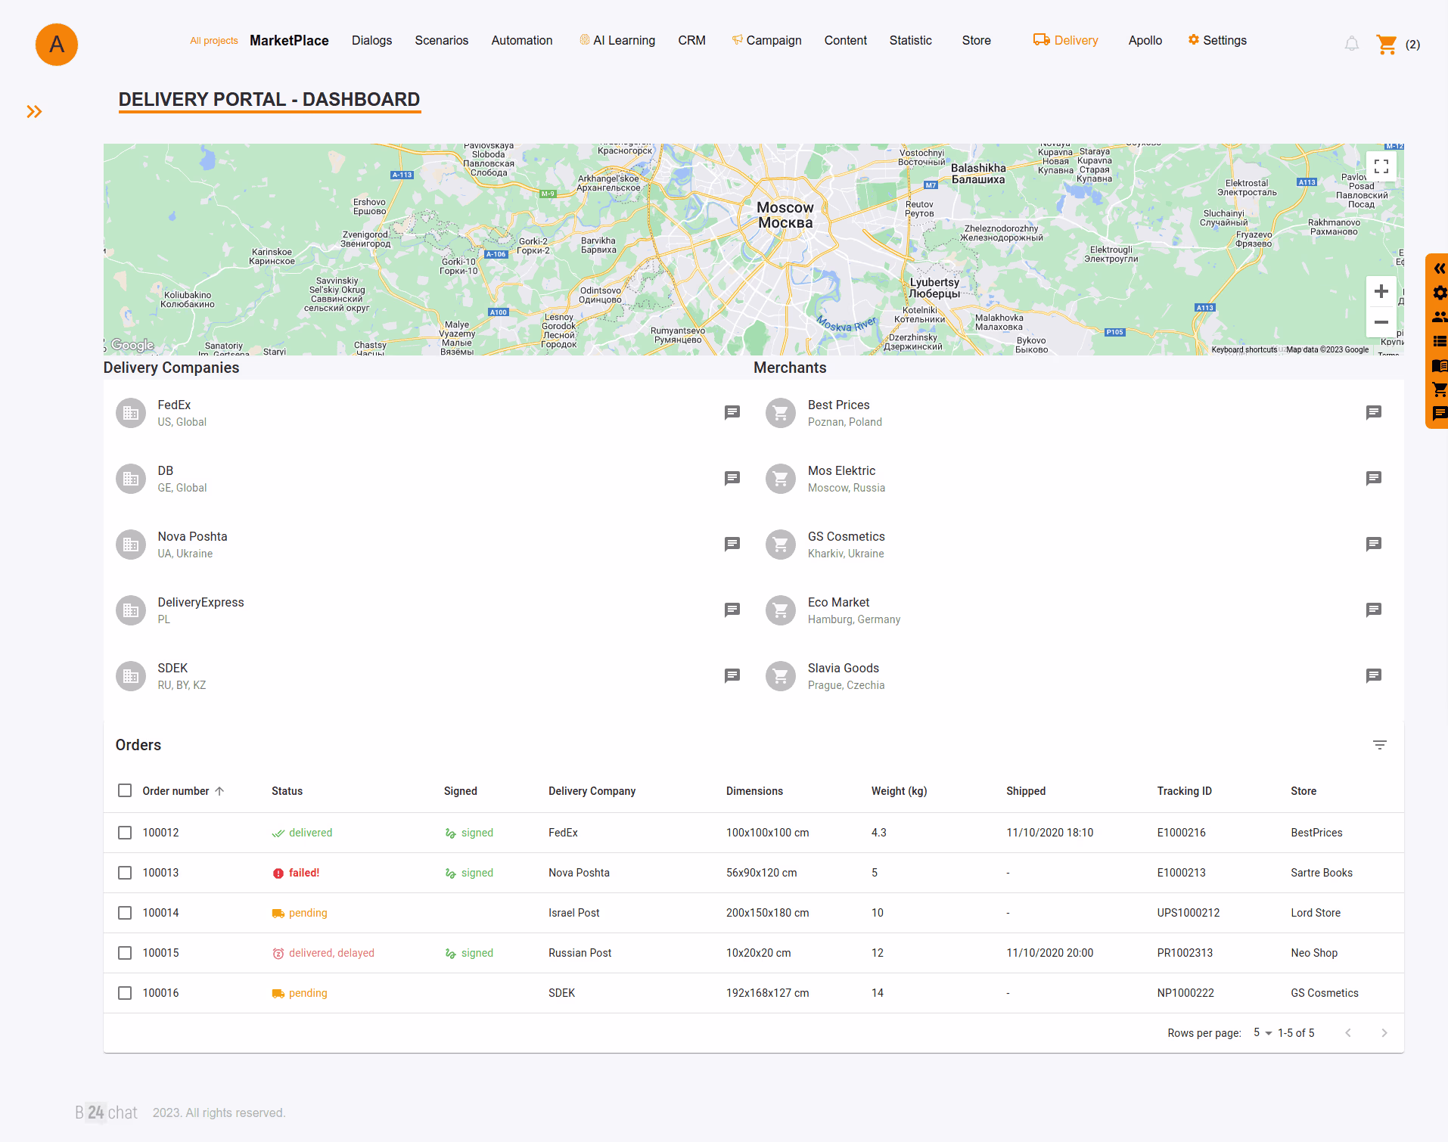Image resolution: width=1448 pixels, height=1142 pixels.
Task: Open map Keyboard shortcuts link
Action: click(1244, 349)
